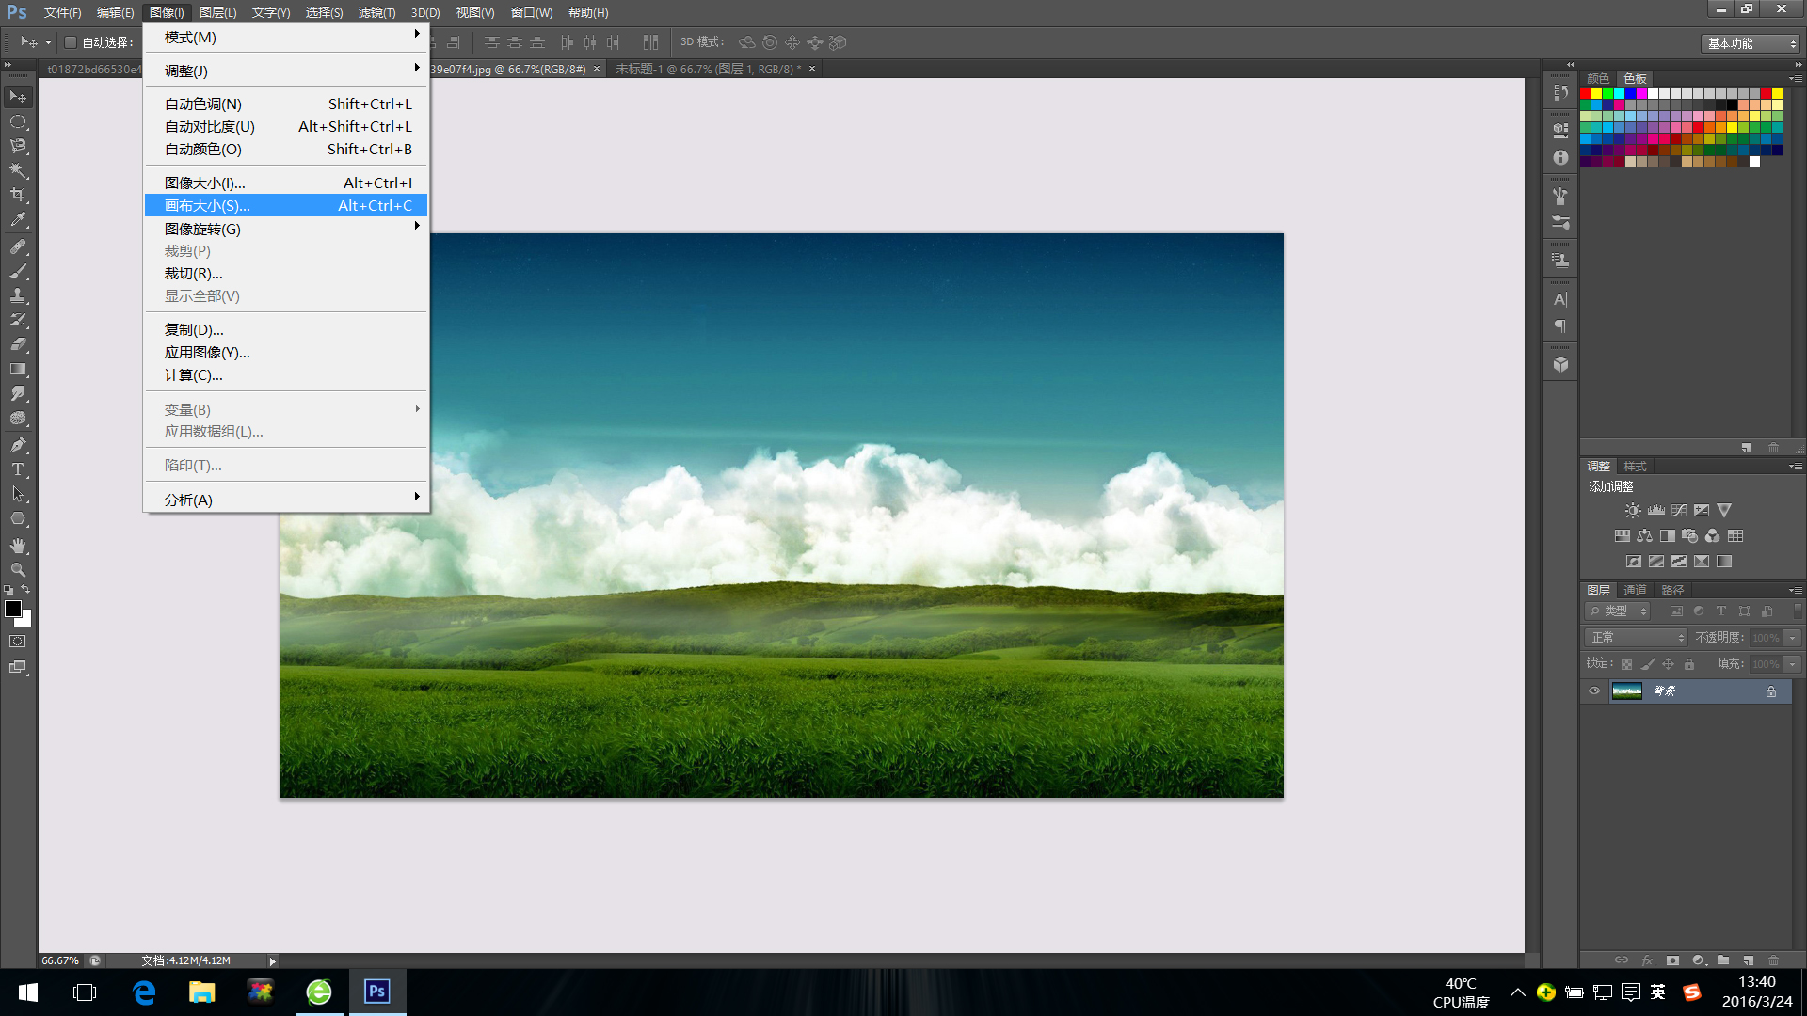
Task: Select the Crop tool in toolbar
Action: point(18,195)
